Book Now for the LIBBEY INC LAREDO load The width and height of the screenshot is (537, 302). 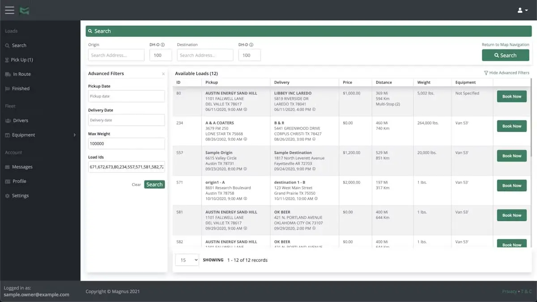click(511, 96)
